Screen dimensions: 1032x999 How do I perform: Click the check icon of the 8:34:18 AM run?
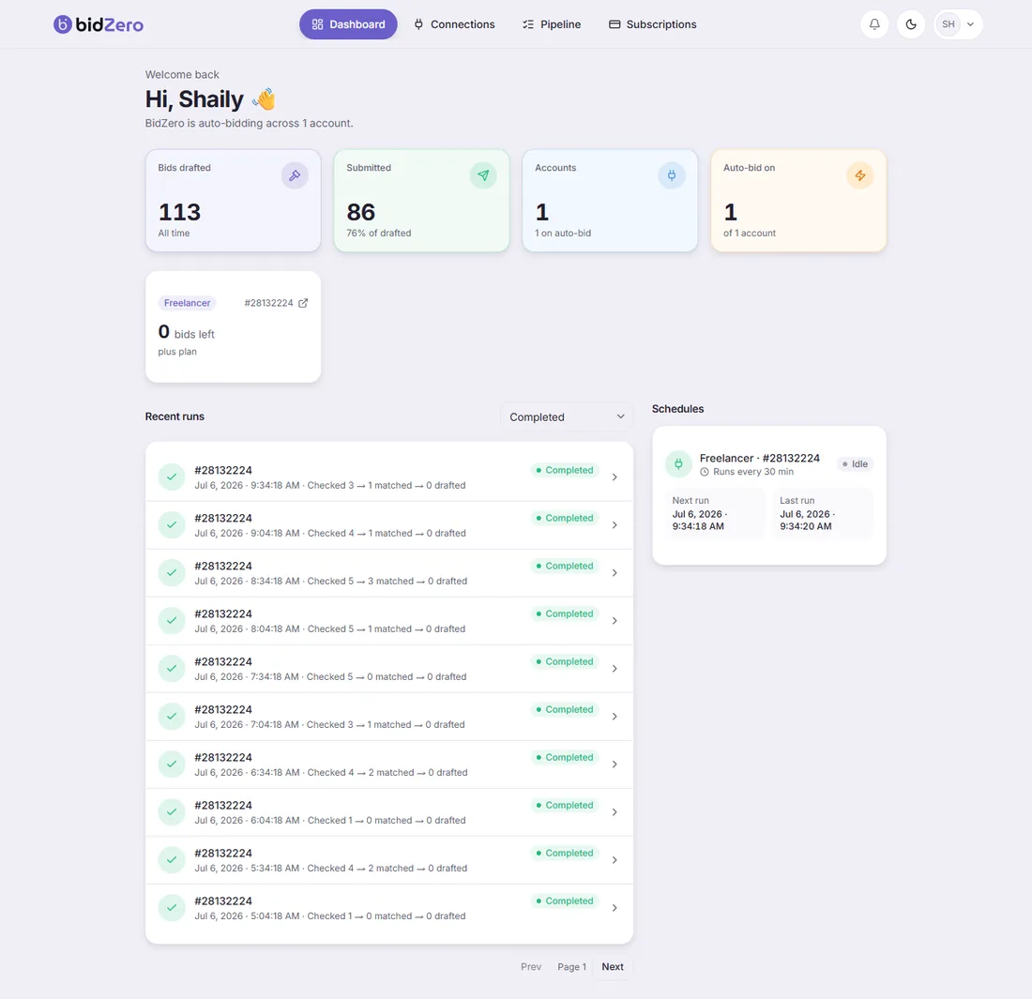tap(171, 573)
